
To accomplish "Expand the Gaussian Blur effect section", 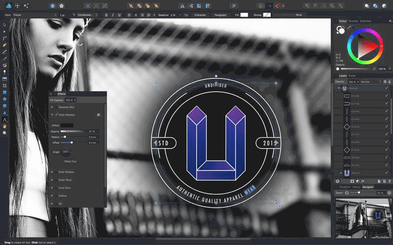I will click(52, 106).
